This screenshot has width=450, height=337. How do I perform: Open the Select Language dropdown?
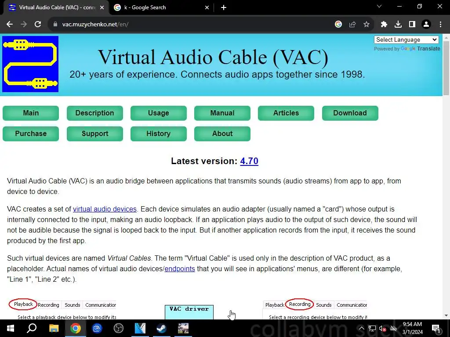(x=406, y=40)
